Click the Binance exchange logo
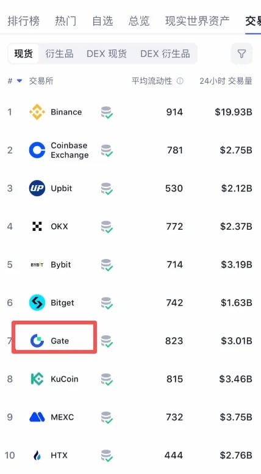261x474 pixels. pos(37,112)
